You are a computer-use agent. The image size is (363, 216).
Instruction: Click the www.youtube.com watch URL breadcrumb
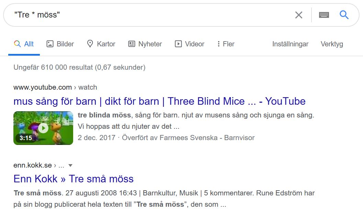(55, 87)
